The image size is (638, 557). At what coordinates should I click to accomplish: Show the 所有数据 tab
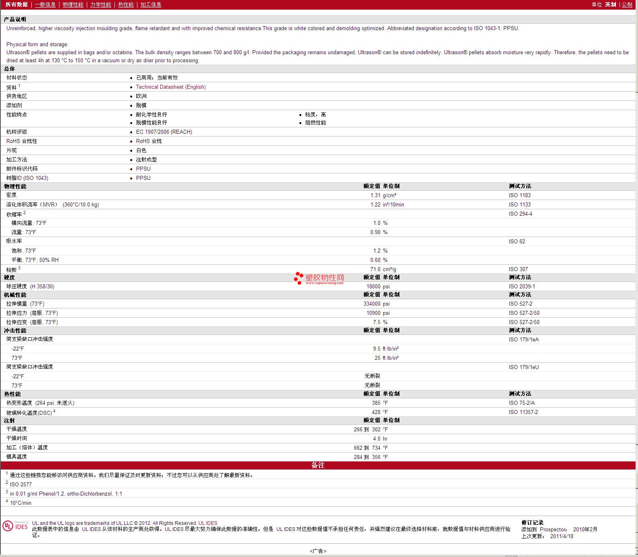pyautogui.click(x=16, y=4)
